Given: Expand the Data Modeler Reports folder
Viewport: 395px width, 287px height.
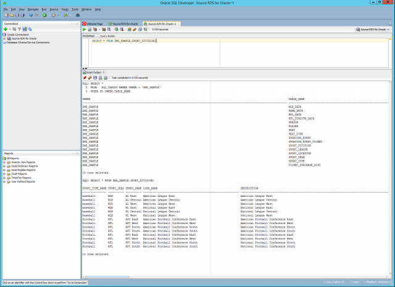Looking at the screenshot, I should pos(4,170).
